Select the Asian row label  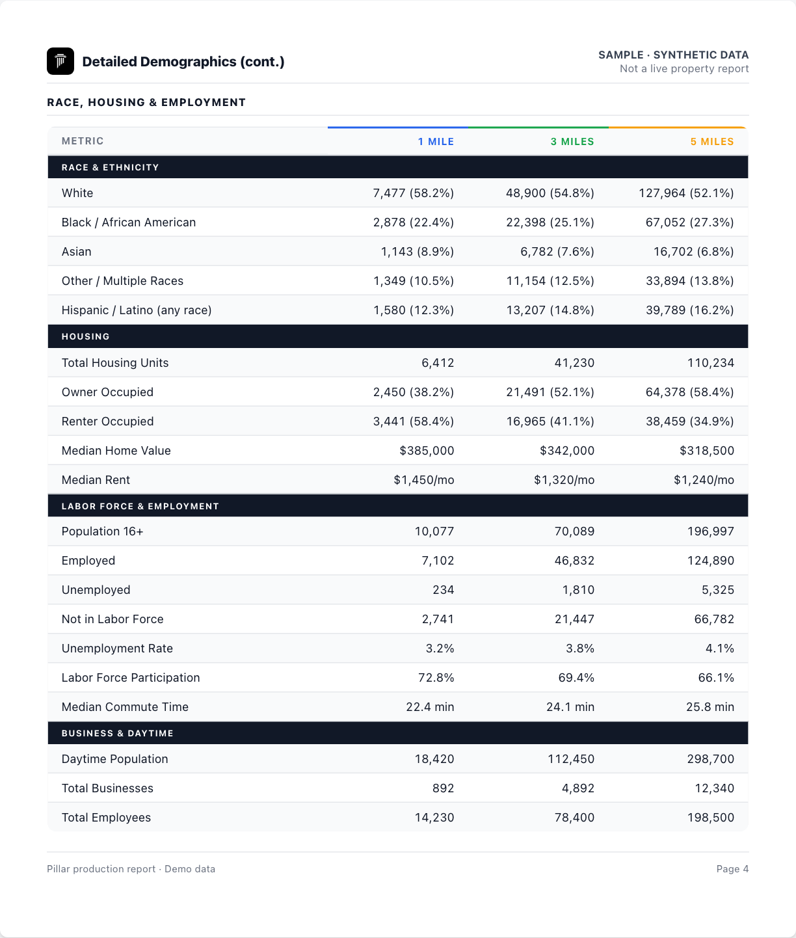click(x=76, y=252)
